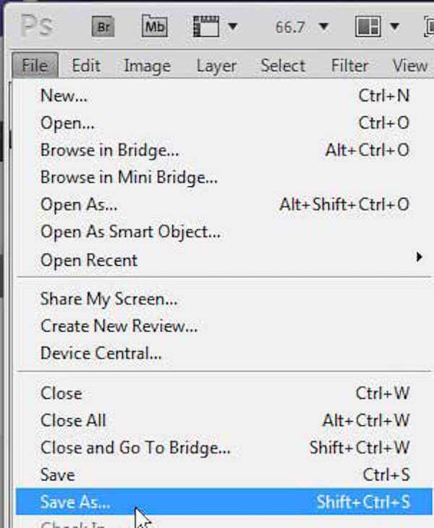Open the Filter menu
This screenshot has width=434, height=528.
click(x=350, y=65)
